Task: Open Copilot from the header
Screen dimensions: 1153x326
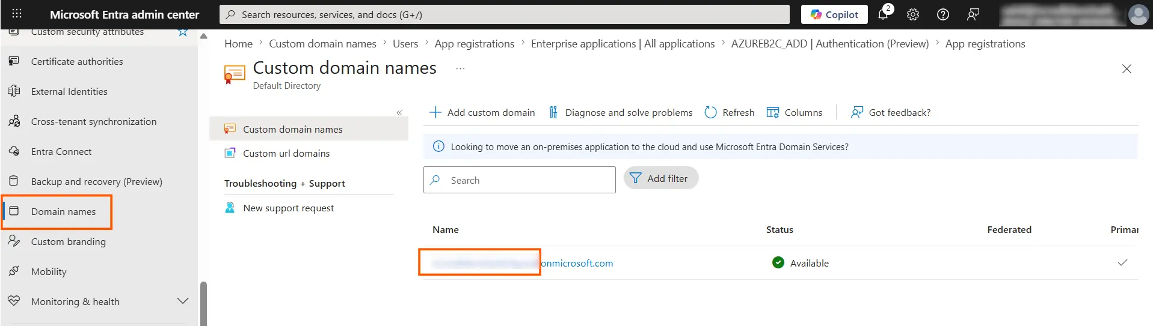Action: point(834,14)
